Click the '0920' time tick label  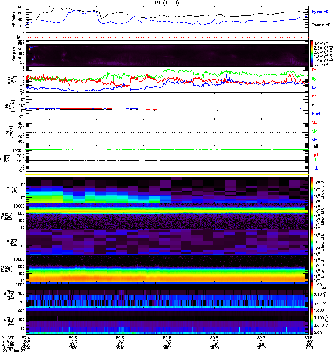tap(214, 348)
